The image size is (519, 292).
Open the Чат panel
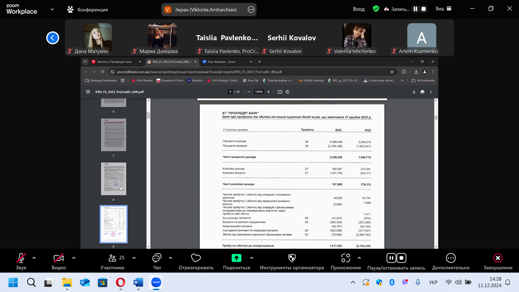tap(157, 261)
